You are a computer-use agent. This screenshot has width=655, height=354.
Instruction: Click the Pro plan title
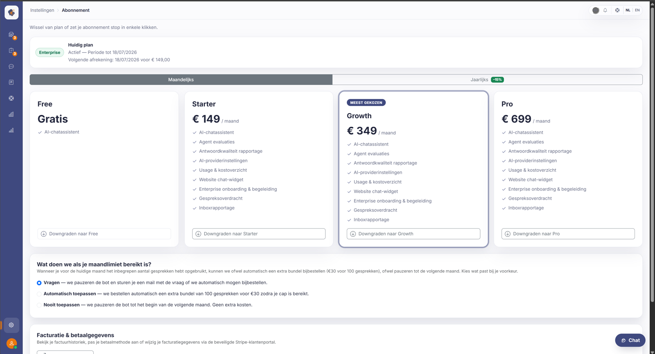(507, 104)
